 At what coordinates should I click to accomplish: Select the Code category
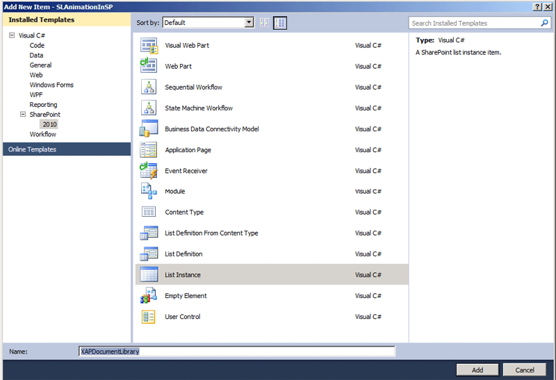tap(37, 45)
